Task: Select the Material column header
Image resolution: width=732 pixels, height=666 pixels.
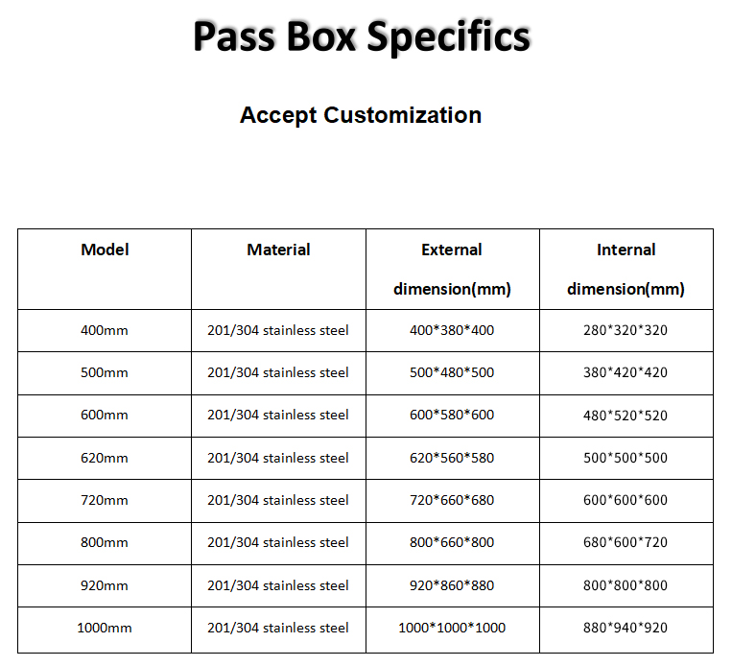Action: (278, 250)
